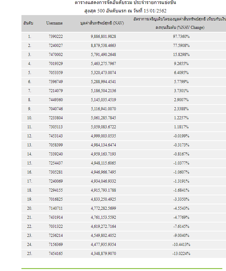Image resolution: width=226 pixels, height=271 pixels.
Task: Click the 2.9007% change value
Action: (x=181, y=99)
